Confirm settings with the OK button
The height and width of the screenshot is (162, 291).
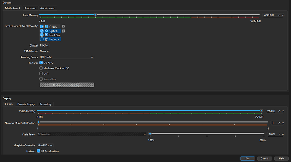pyautogui.click(x=248, y=159)
